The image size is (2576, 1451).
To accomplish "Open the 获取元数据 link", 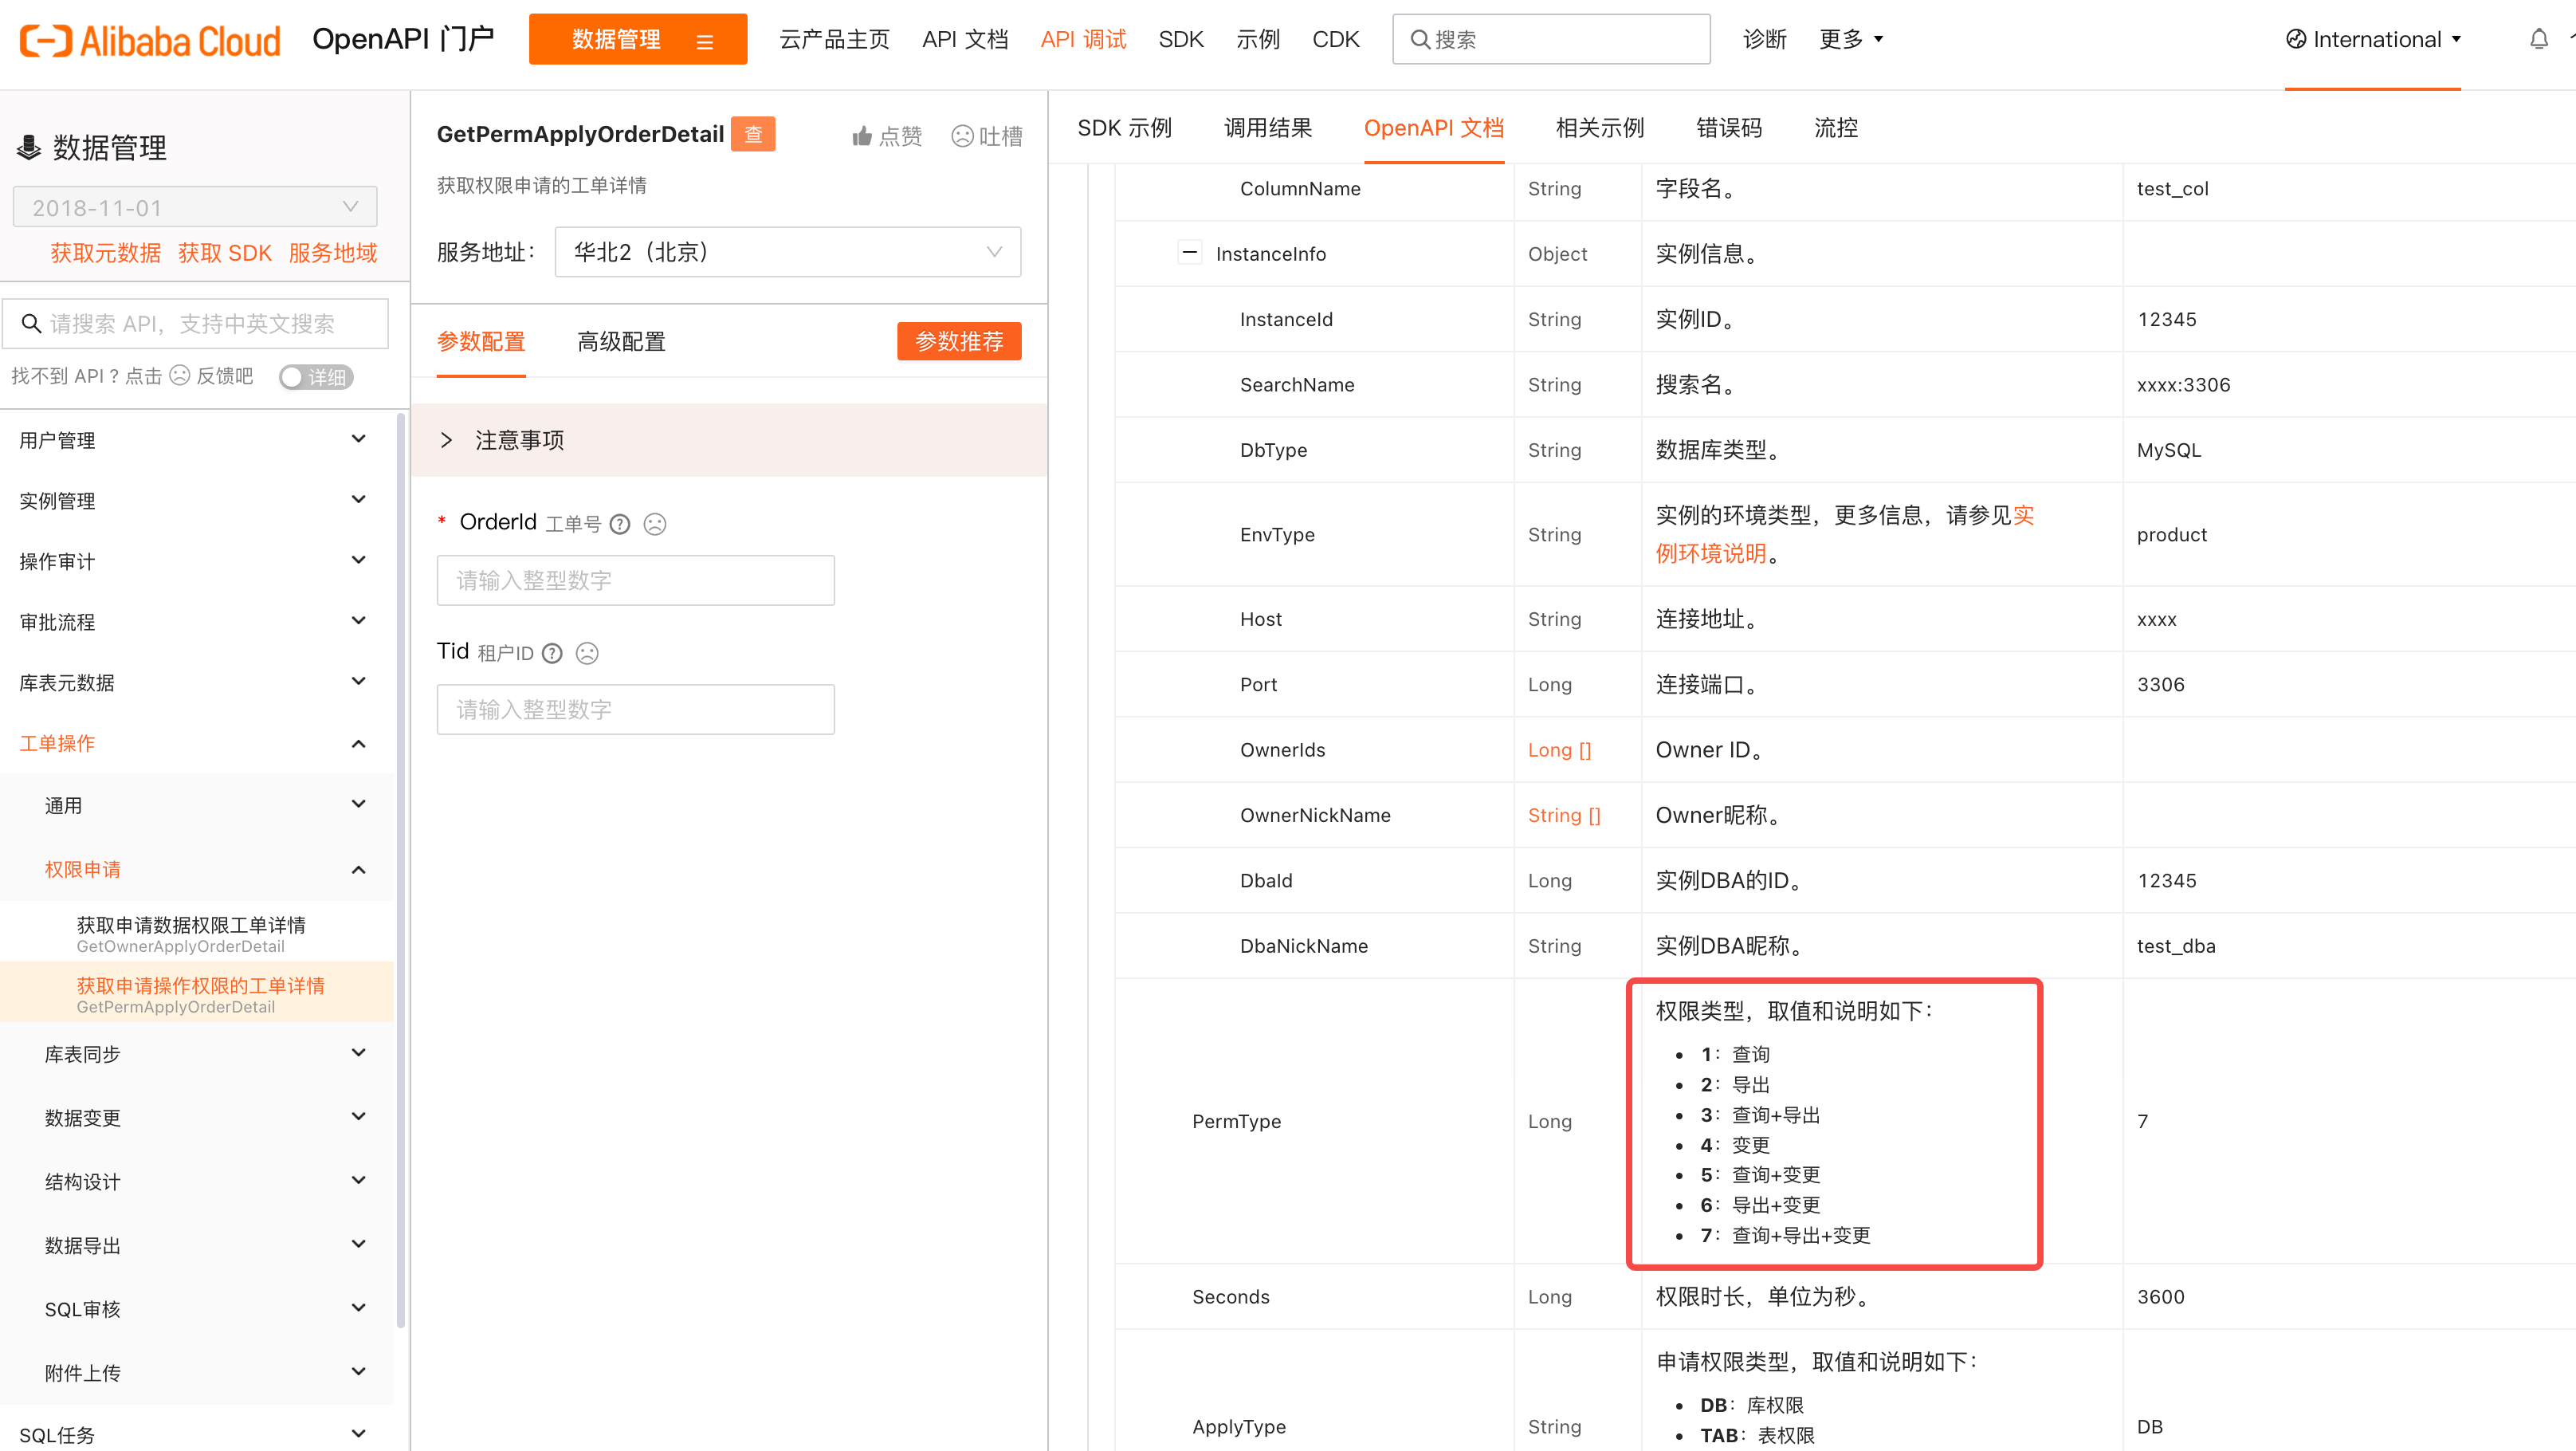I will click(x=105, y=253).
